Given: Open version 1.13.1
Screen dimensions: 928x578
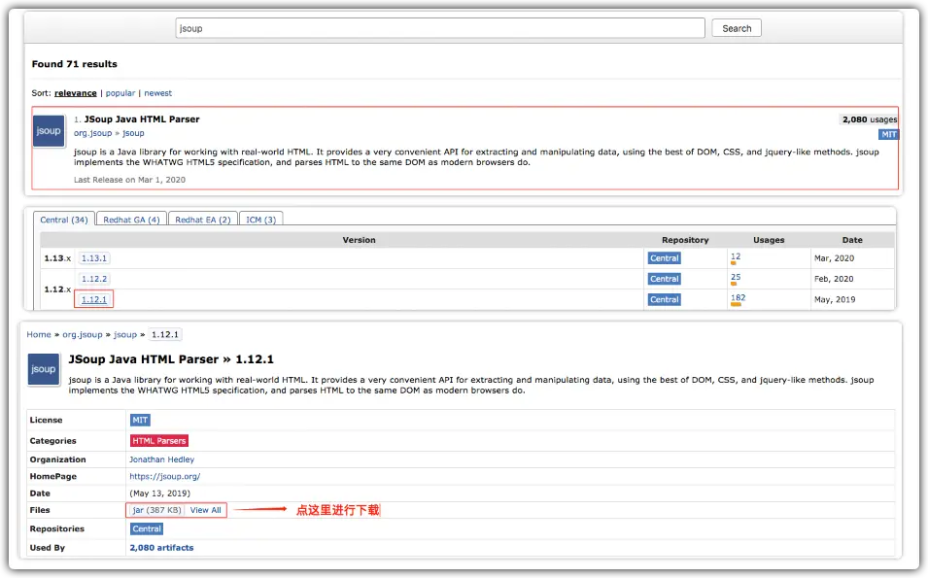Looking at the screenshot, I should [x=94, y=258].
